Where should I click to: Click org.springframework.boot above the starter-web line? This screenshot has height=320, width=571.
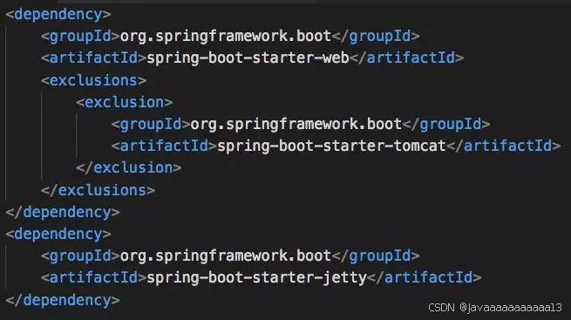click(x=226, y=37)
